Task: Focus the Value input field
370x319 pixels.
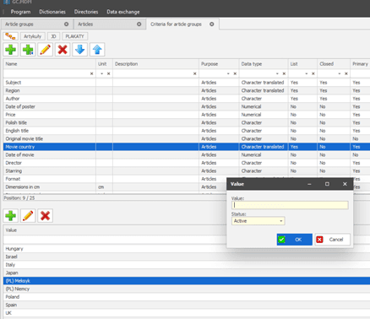Action: tap(290, 205)
